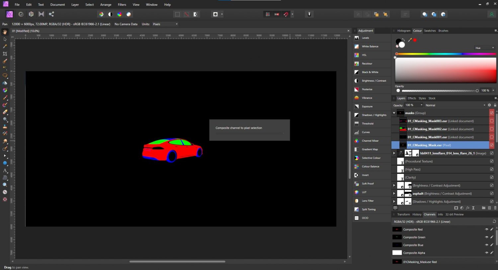Open the Add Layer Effects icon
The height and width of the screenshot is (270, 498).
point(467,208)
